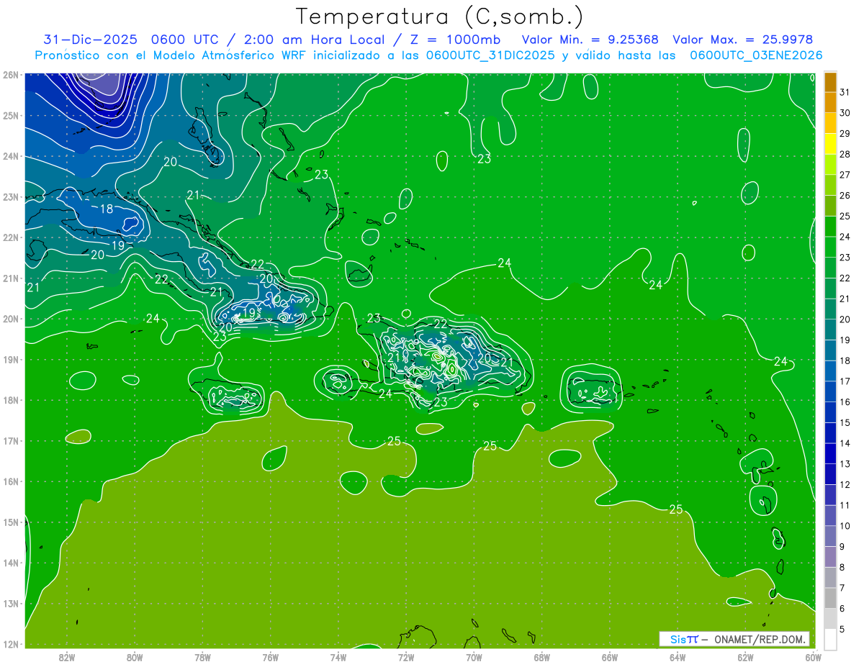Viewport: 864px width, 667px height.
Task: Click the 80W longitude axis label
Action: (135, 657)
